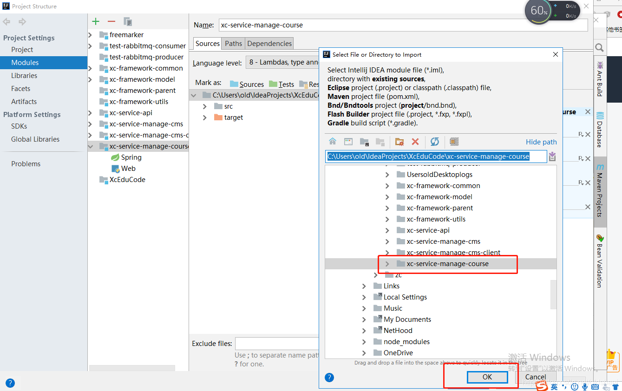Open Project under Project Settings
The width and height of the screenshot is (622, 391).
pyautogui.click(x=22, y=50)
